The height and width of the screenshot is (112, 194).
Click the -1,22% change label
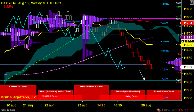7,7
